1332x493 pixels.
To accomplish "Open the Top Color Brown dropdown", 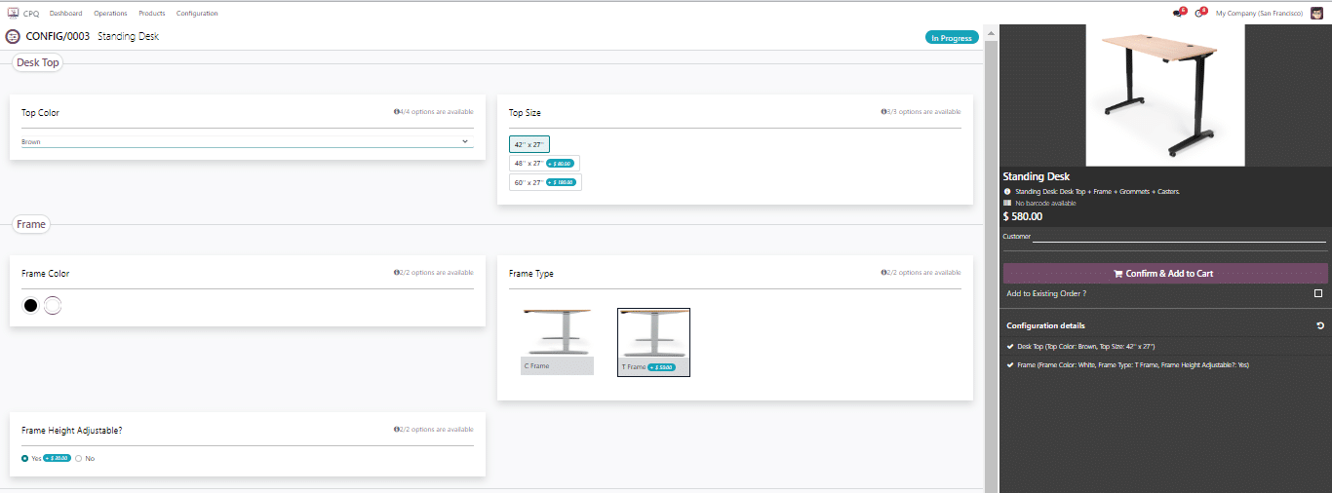I will pyautogui.click(x=248, y=142).
